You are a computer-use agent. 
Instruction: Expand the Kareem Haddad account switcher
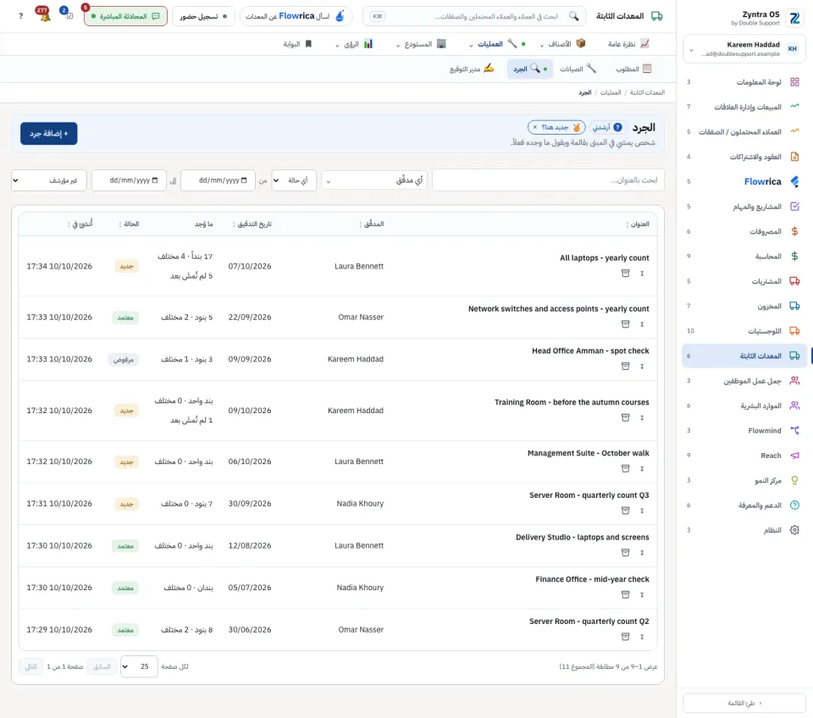point(744,49)
